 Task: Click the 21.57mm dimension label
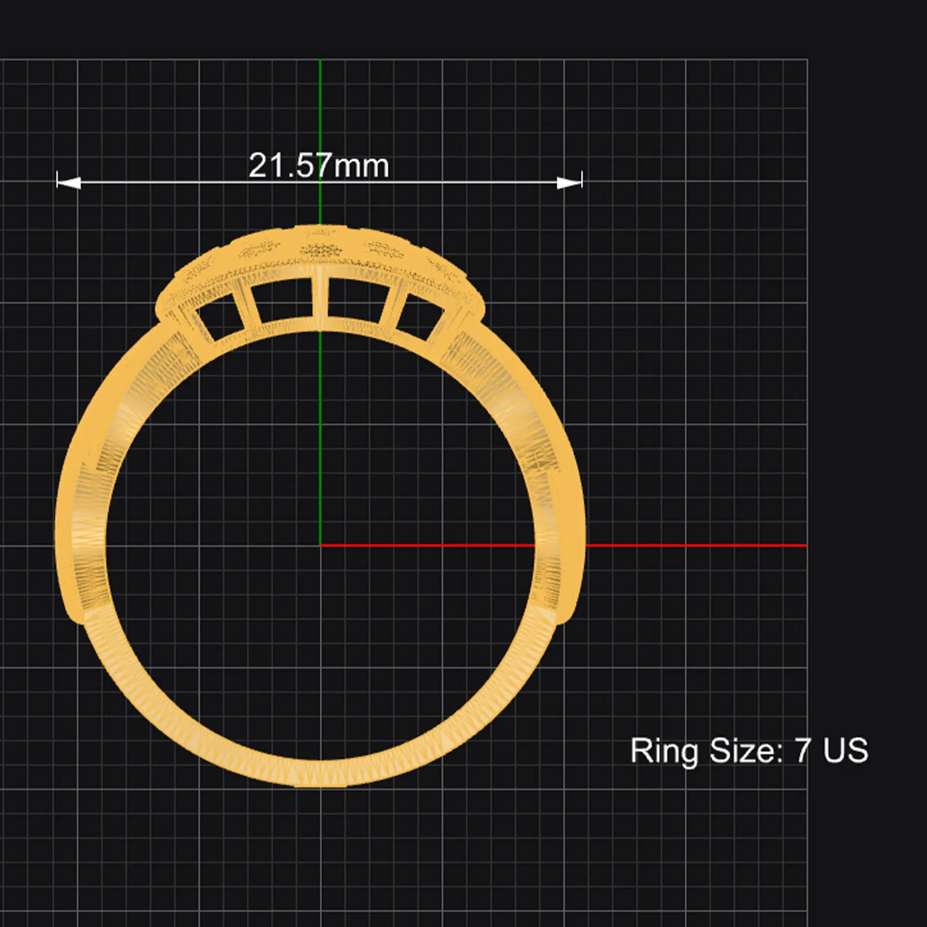[318, 166]
